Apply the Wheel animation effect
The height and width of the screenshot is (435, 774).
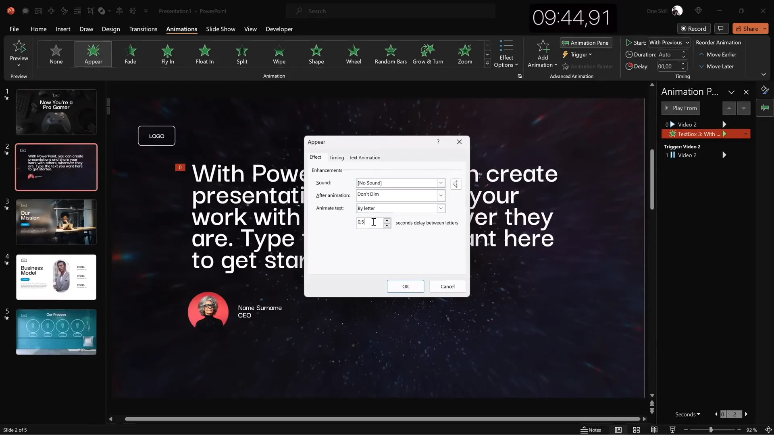(354, 54)
